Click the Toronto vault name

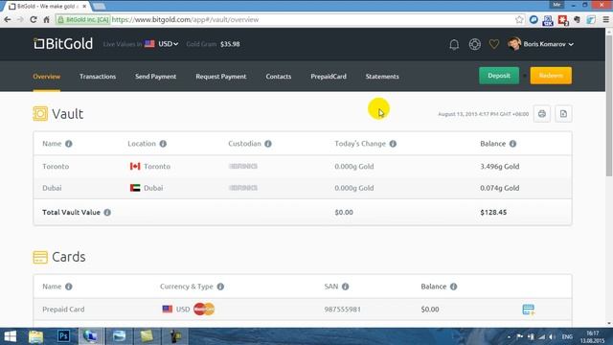(56, 166)
